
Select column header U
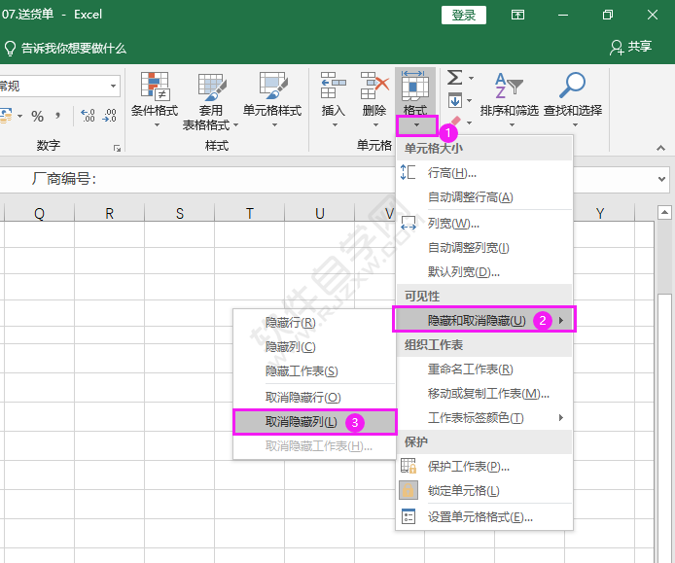[319, 214]
